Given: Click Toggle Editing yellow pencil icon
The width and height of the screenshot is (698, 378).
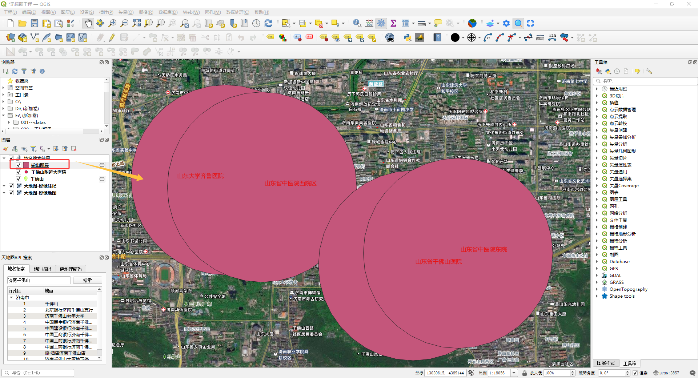Looking at the screenshot, I should pos(112,37).
